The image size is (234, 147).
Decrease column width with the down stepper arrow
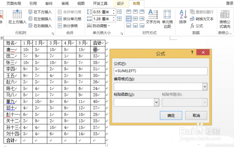click(x=114, y=20)
